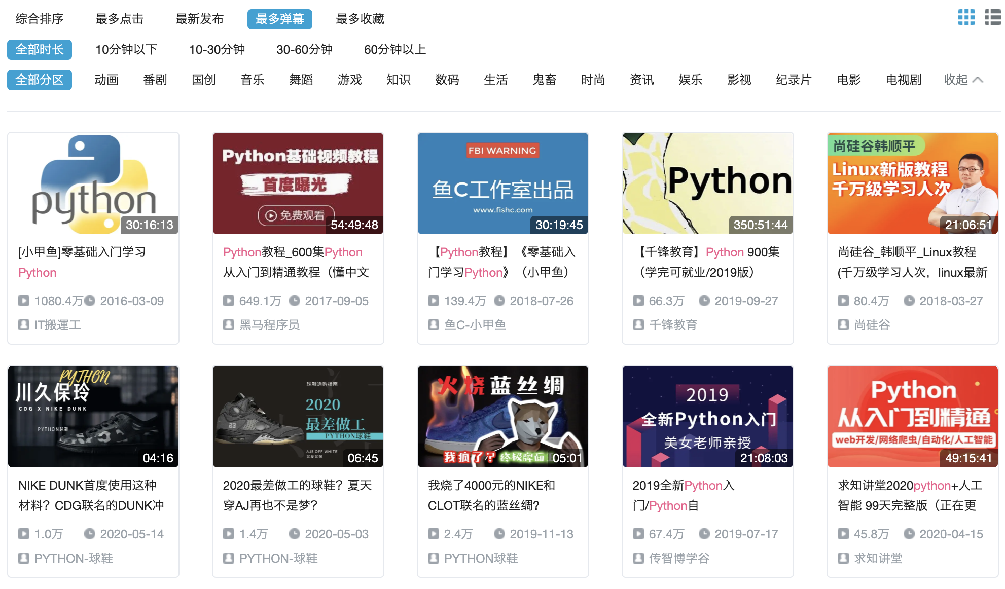Screen dimensions: 1005x589
Task: Sort results by 最多收藏
Action: pyautogui.click(x=360, y=19)
